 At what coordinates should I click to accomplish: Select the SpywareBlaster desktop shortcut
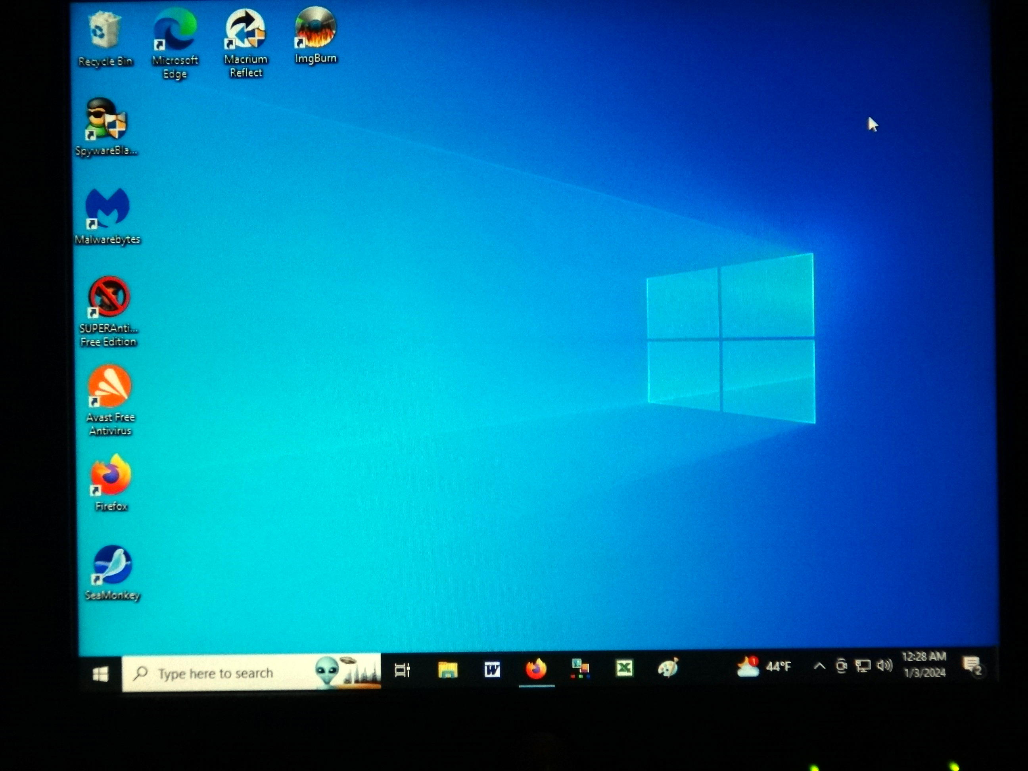click(106, 127)
